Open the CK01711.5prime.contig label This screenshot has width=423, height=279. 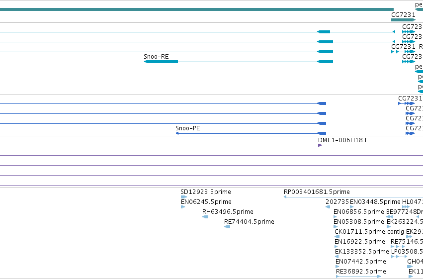[369, 232]
